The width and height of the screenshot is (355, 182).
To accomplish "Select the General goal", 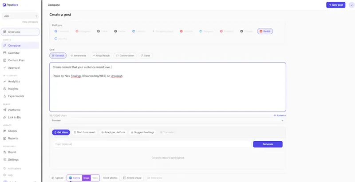I will click(x=58, y=55).
